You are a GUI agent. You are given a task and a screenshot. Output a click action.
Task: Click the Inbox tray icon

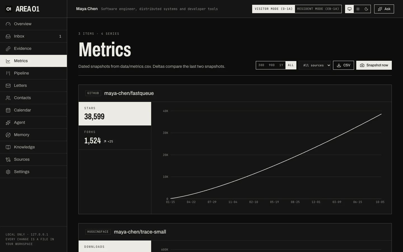point(8,36)
